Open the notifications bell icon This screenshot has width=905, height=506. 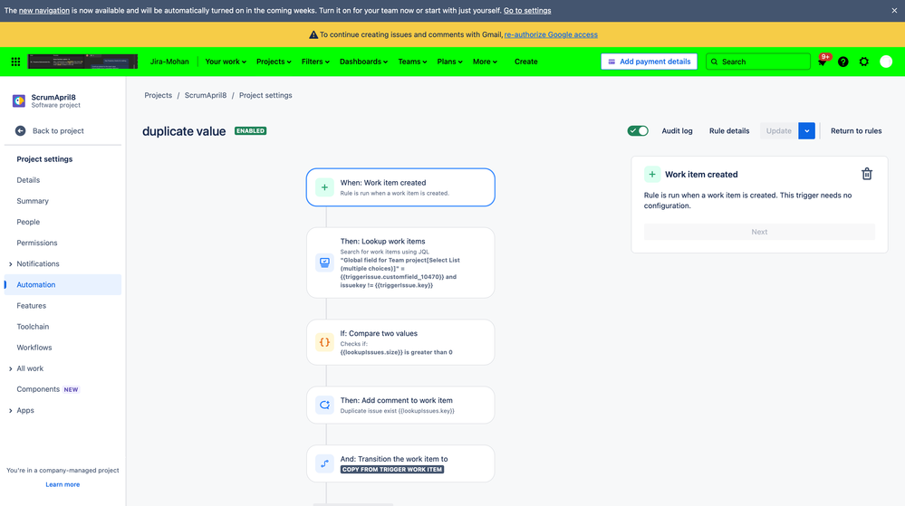coord(823,62)
